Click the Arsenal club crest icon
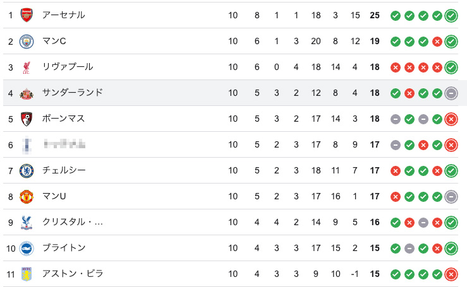This screenshot has height=287, width=467. pos(26,15)
